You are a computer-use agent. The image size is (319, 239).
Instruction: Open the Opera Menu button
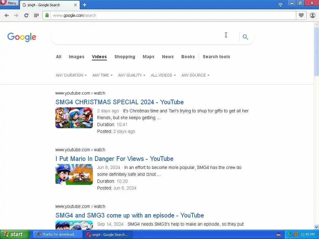[9, 3]
